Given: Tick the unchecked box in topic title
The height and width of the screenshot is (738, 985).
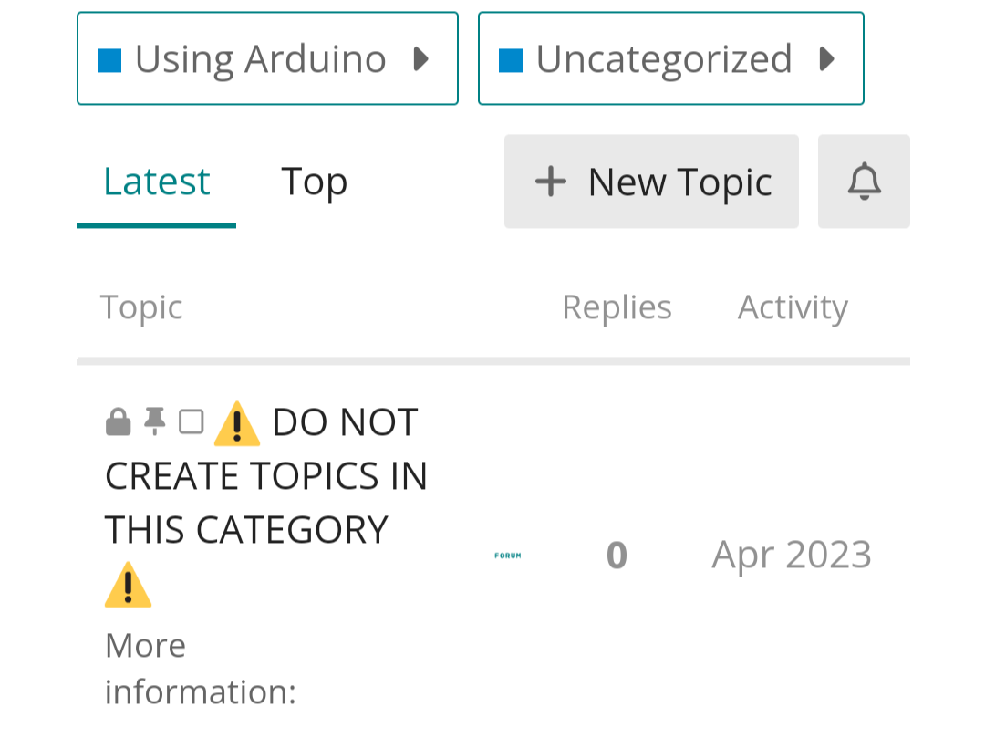Looking at the screenshot, I should click(x=192, y=421).
